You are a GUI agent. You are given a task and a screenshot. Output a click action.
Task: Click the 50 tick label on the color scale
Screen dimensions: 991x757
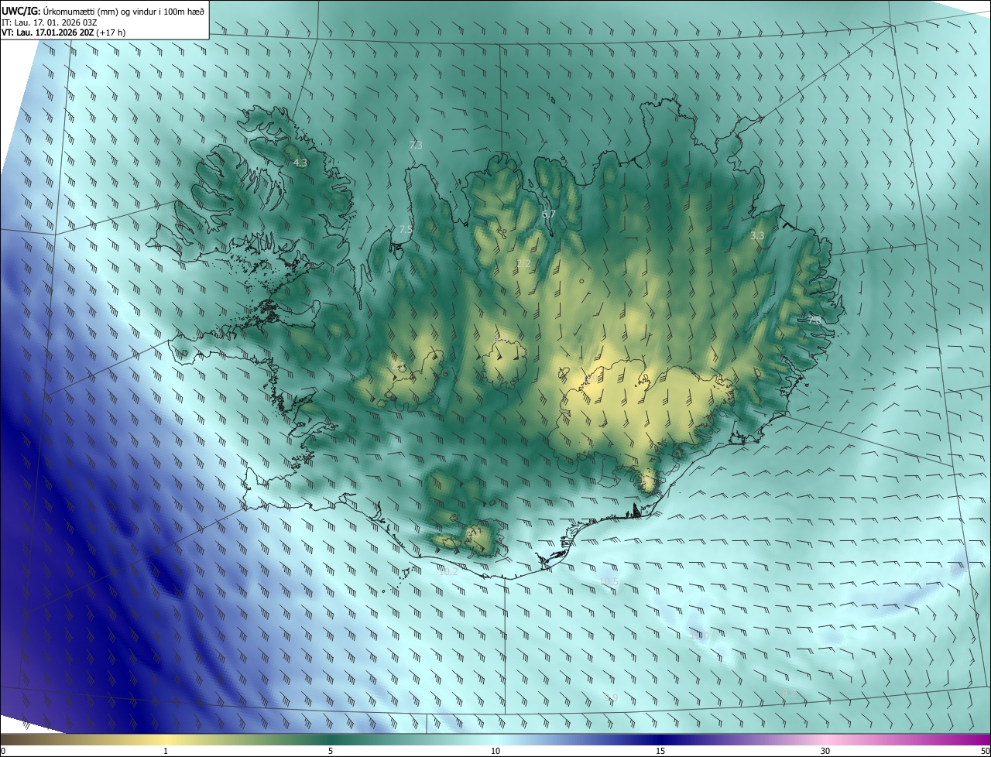[x=985, y=751]
